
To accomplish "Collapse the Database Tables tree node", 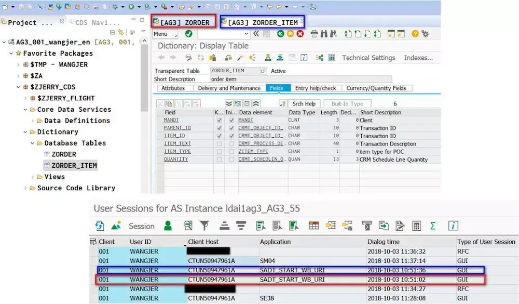I will pyautogui.click(x=33, y=143).
